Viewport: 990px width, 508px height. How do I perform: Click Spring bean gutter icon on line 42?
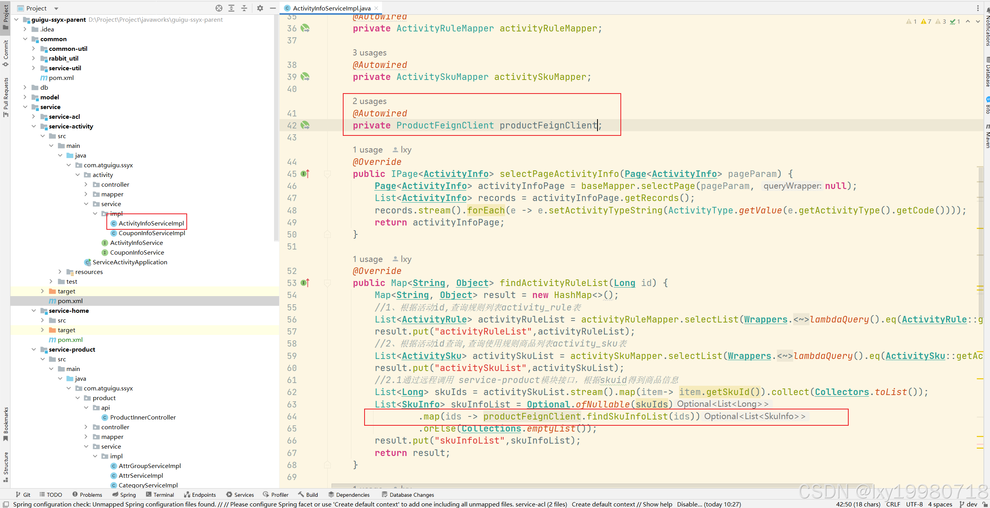pyautogui.click(x=306, y=125)
